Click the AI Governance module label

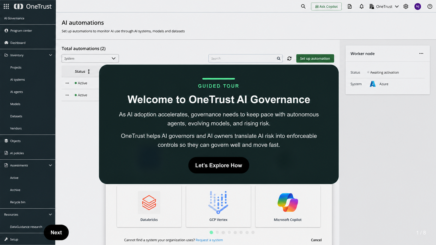coord(14,18)
